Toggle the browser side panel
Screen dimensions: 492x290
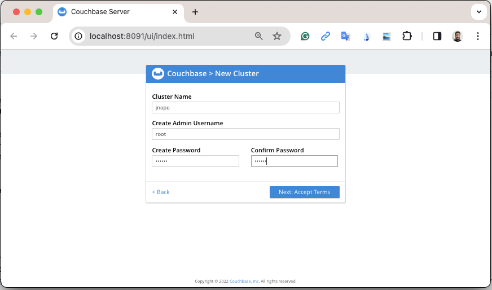tap(437, 36)
